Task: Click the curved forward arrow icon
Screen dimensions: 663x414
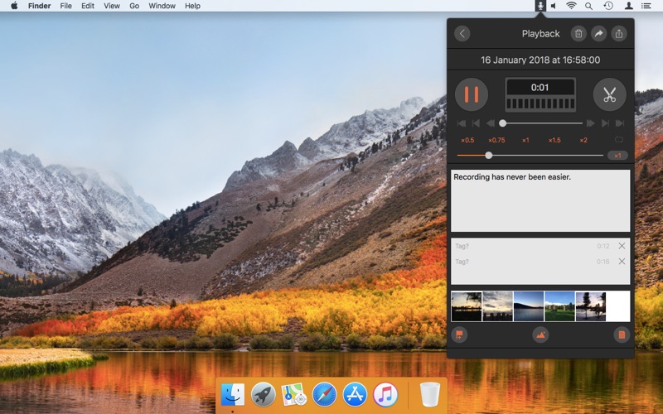Action: click(598, 33)
